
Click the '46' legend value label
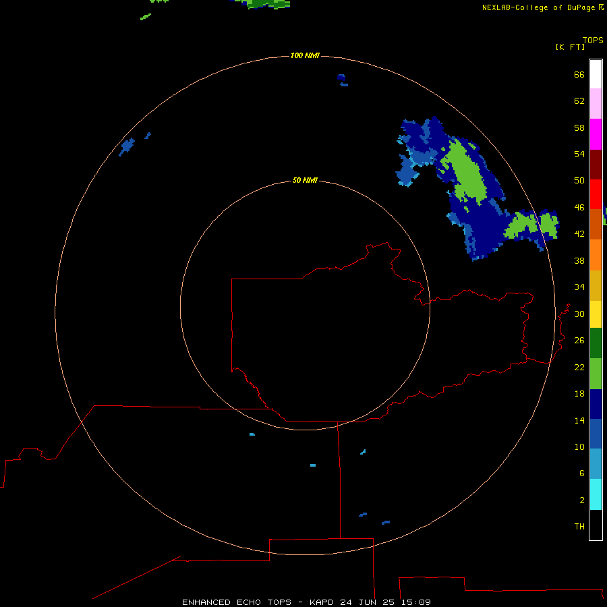coord(579,207)
